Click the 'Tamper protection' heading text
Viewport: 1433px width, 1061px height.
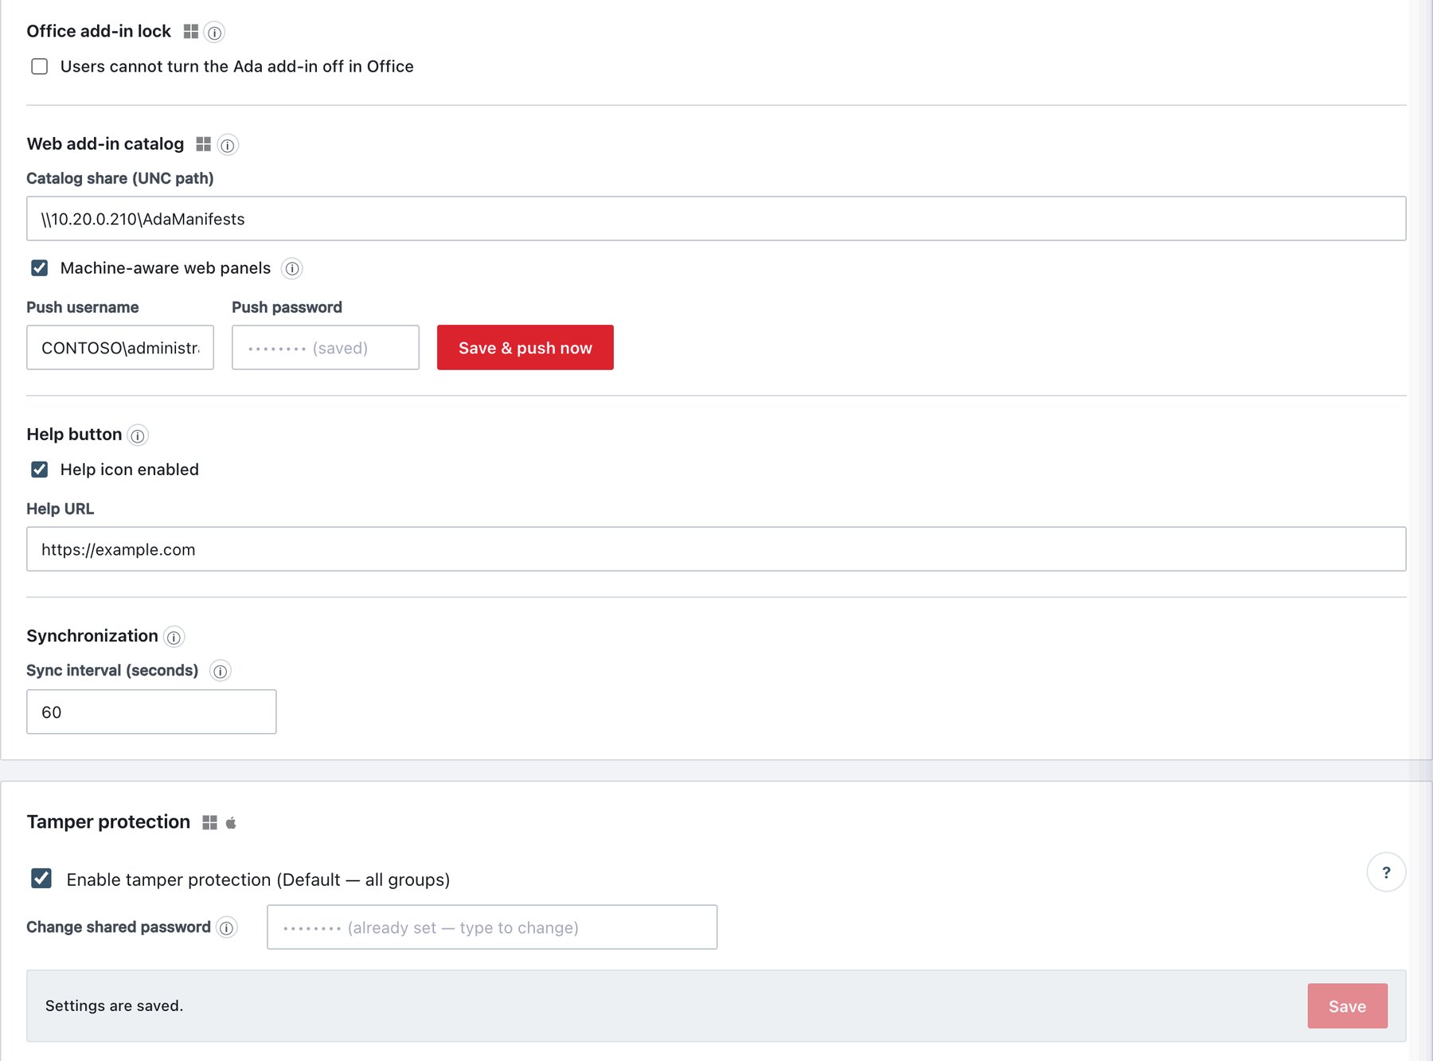tap(108, 822)
